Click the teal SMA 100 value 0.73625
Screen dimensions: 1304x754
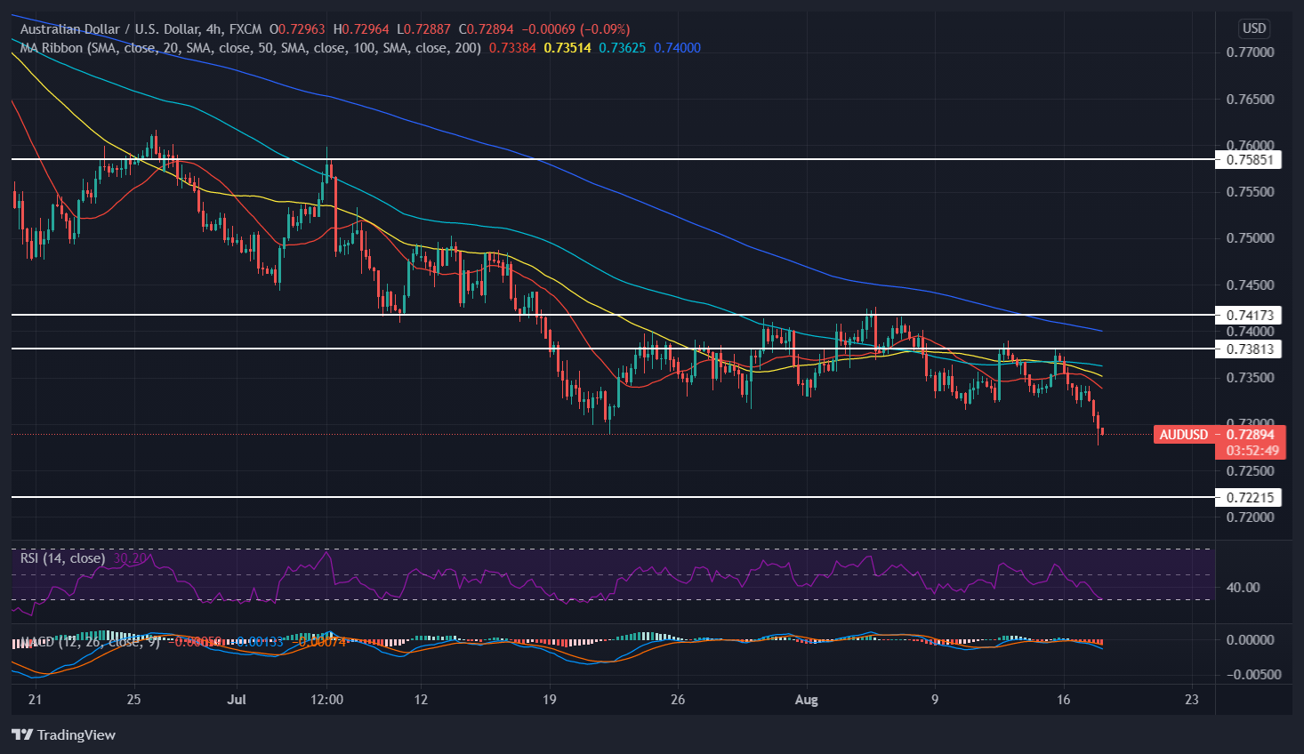(623, 48)
